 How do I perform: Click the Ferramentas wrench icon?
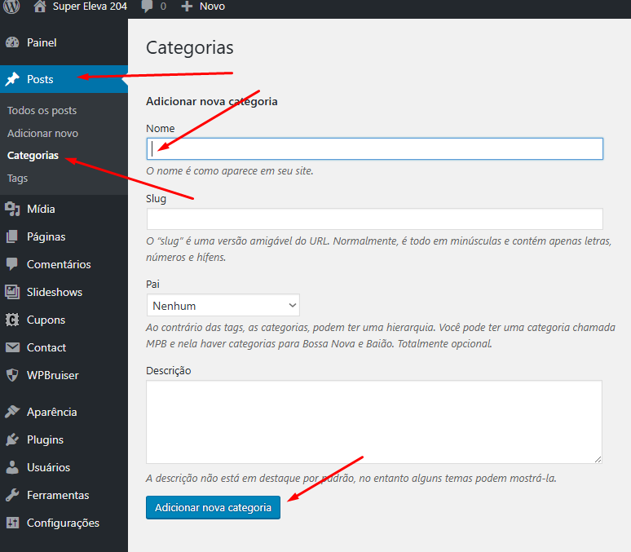coord(12,495)
